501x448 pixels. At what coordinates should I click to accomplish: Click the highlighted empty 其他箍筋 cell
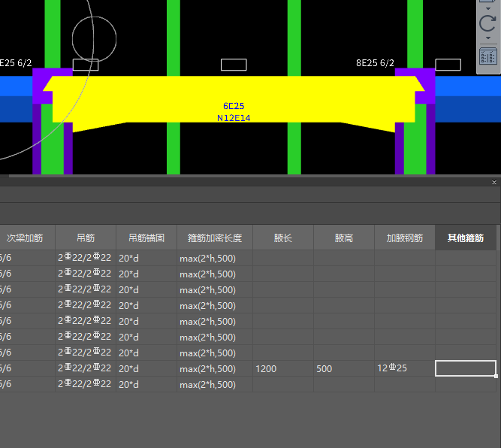pyautogui.click(x=466, y=368)
